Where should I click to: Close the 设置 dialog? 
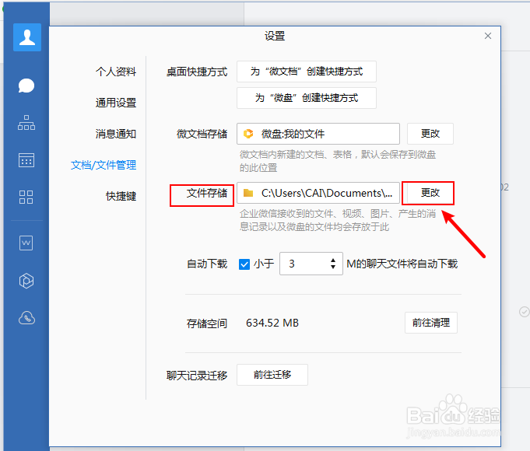click(488, 36)
